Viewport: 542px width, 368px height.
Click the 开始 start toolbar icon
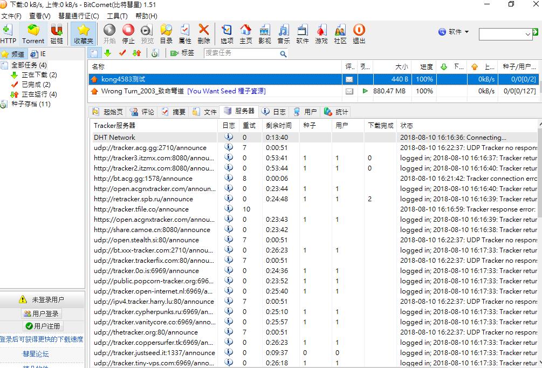109,34
